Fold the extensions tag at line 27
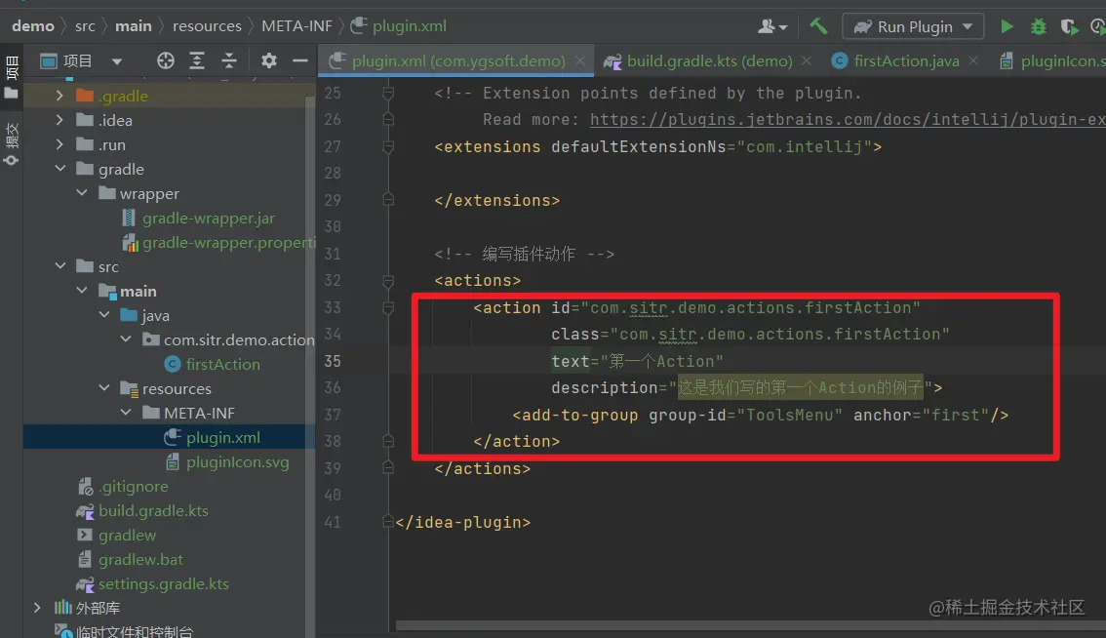 (x=388, y=146)
